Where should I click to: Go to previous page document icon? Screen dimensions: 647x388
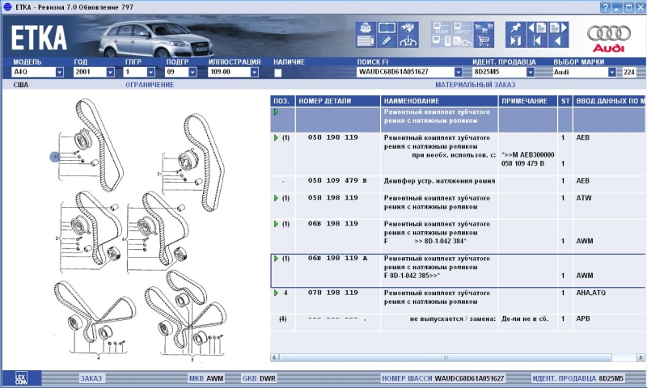click(537, 27)
